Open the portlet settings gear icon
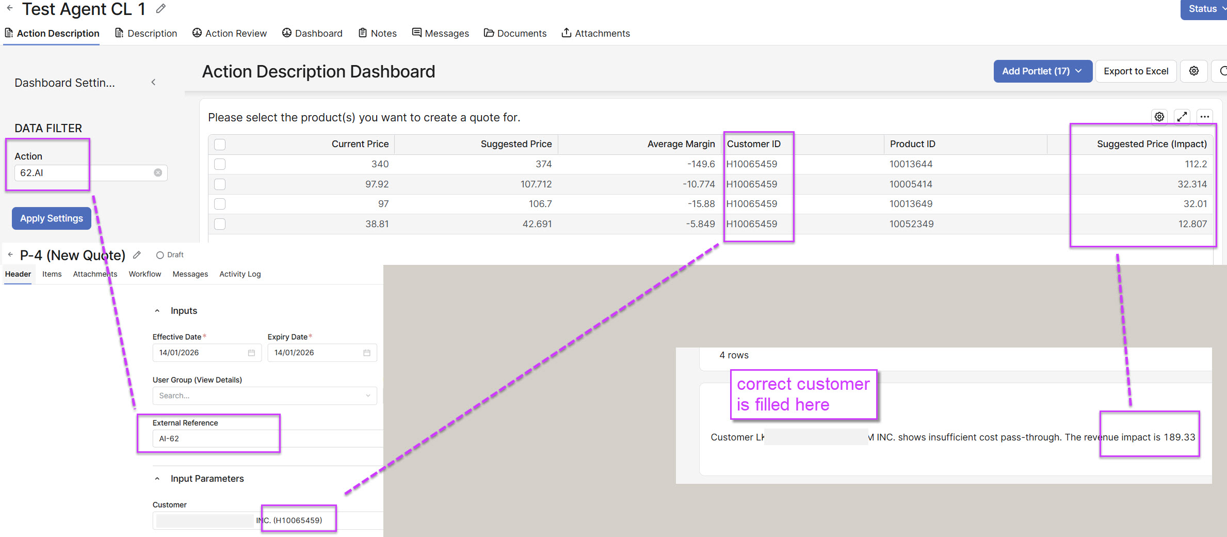Screen dimensions: 1227x537 [x=1159, y=117]
